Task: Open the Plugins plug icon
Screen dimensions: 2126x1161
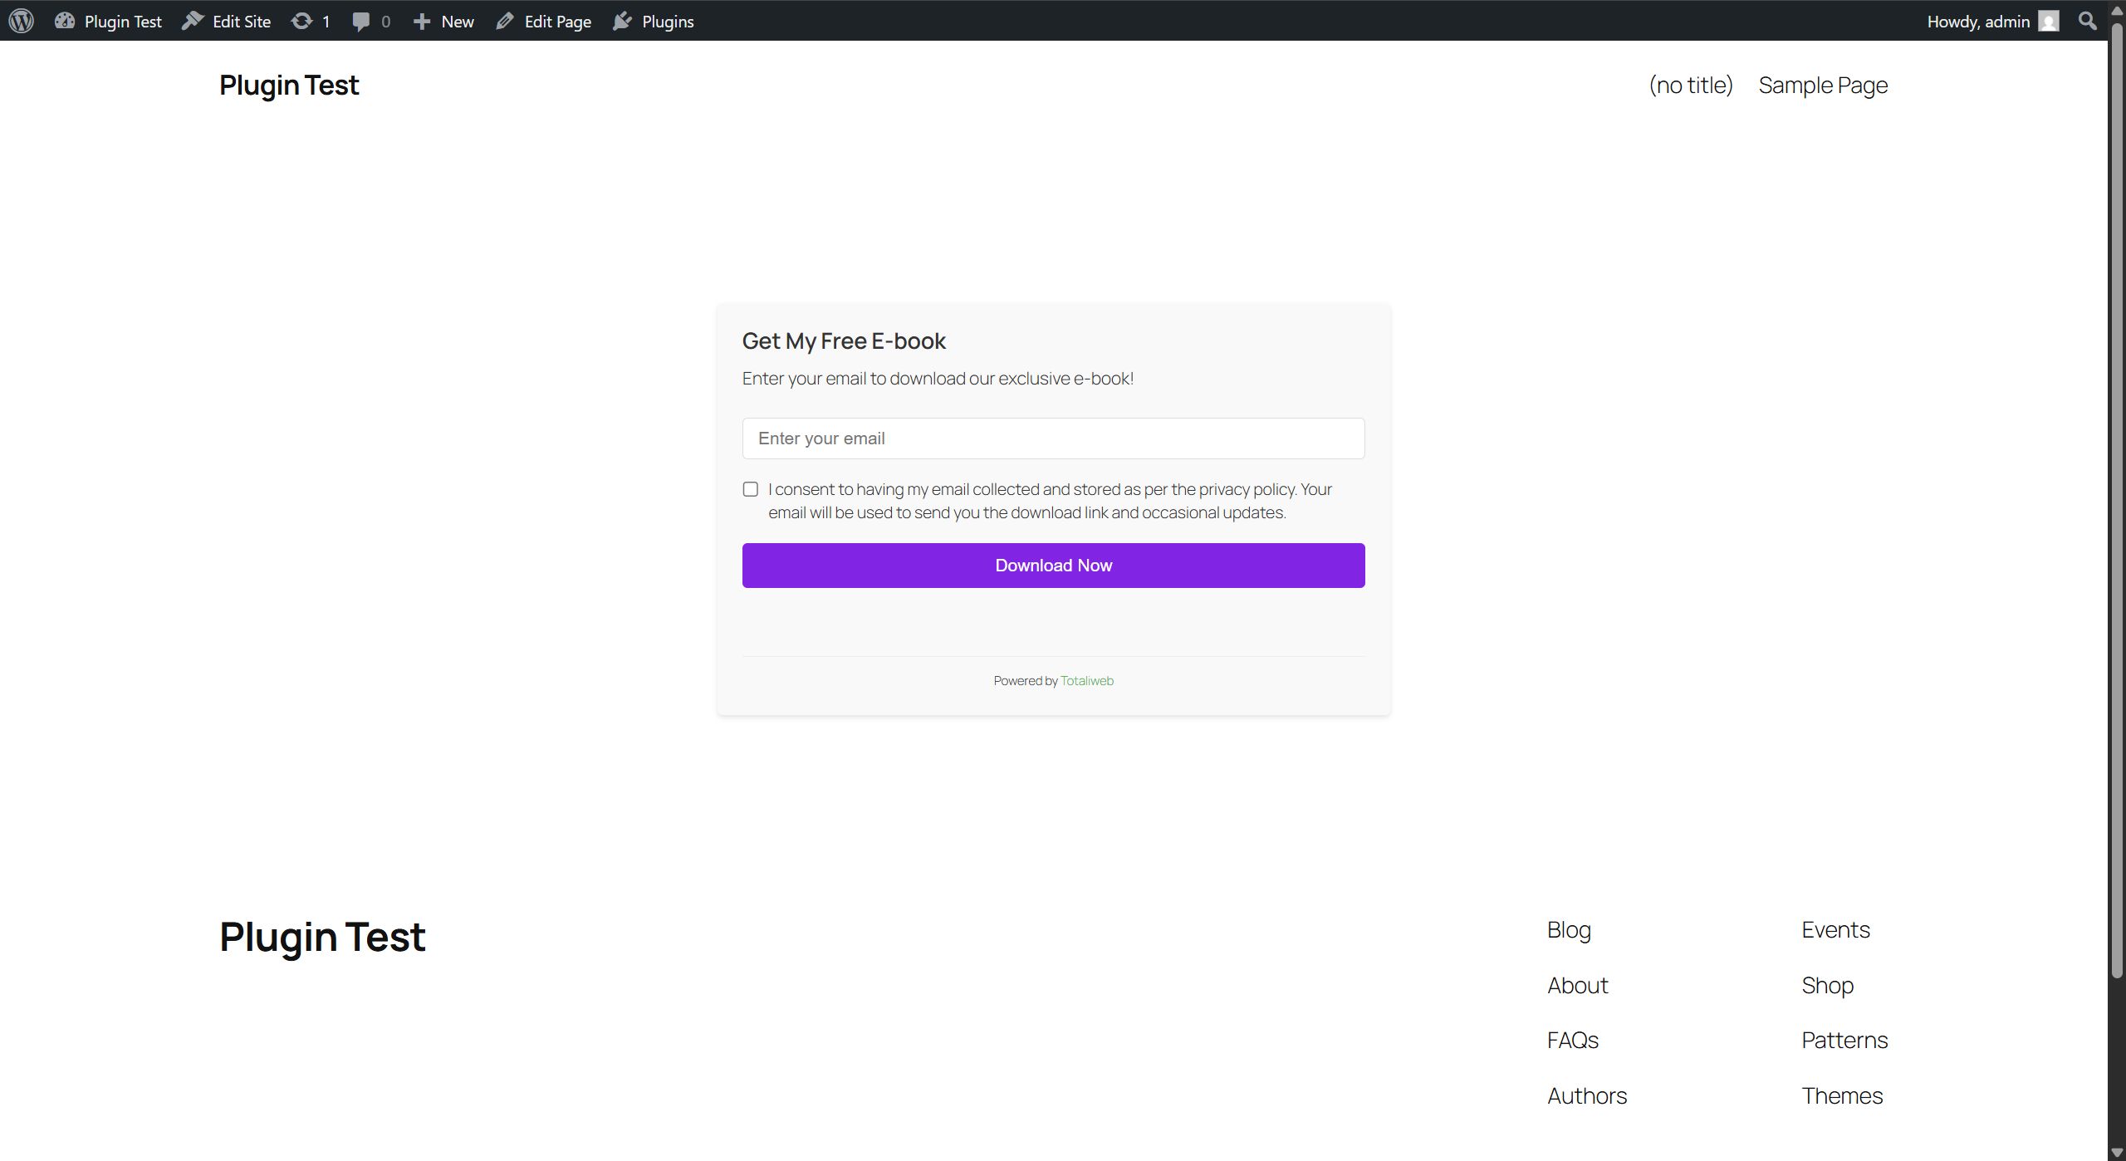Action: tap(623, 21)
